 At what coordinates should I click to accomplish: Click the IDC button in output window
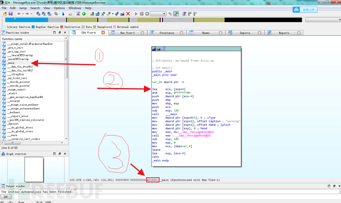[x=6, y=197]
